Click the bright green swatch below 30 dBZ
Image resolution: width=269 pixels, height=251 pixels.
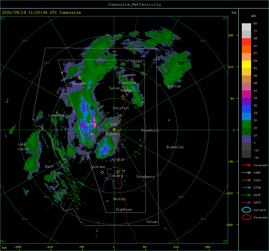pos(246,124)
